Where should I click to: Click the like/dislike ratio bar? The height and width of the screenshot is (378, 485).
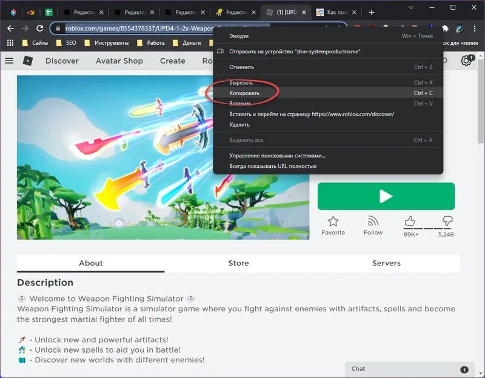coord(429,228)
